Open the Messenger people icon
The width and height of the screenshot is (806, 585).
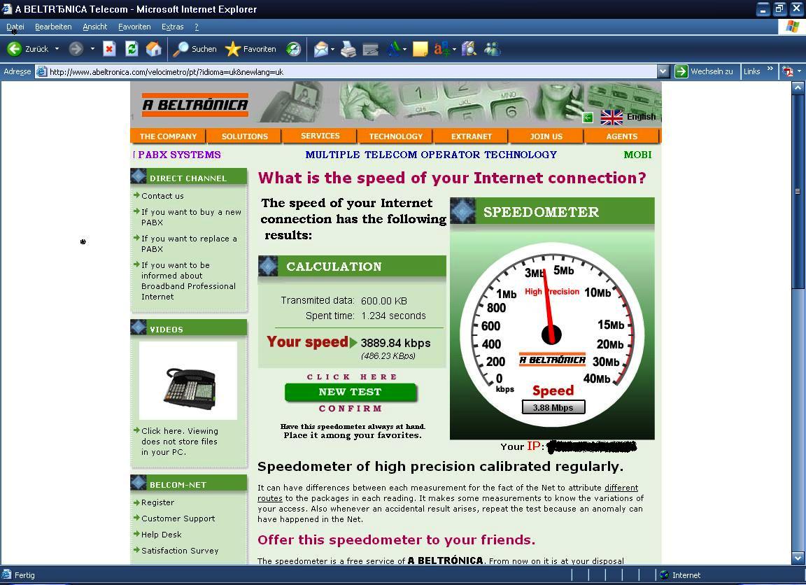click(492, 49)
